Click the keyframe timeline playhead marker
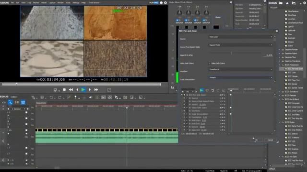The height and width of the screenshot is (172, 307). (231, 91)
